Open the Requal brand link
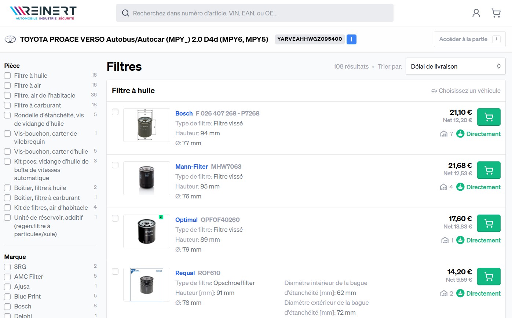 (185, 273)
